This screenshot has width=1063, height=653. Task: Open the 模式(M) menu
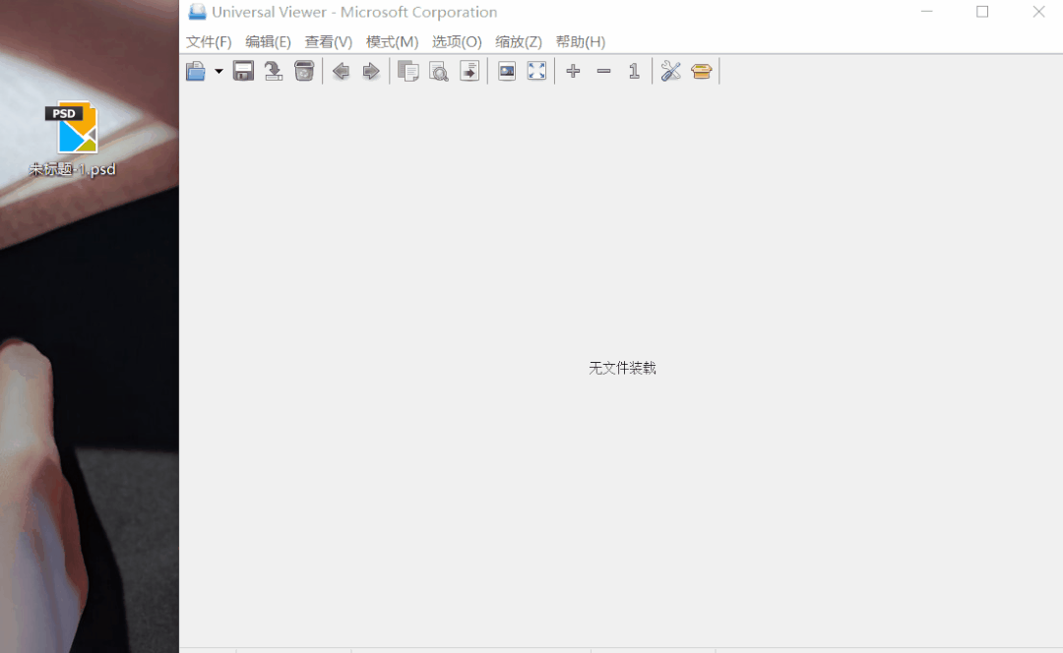click(x=392, y=42)
